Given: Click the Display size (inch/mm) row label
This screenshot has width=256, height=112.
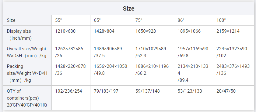Looking at the screenshot, I should point(27,35).
